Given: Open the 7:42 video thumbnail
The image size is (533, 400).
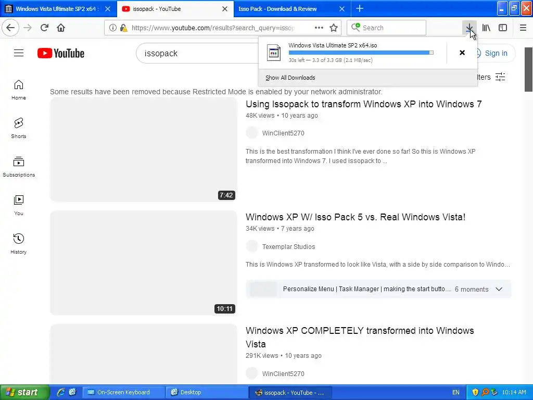Looking at the screenshot, I should point(144,149).
